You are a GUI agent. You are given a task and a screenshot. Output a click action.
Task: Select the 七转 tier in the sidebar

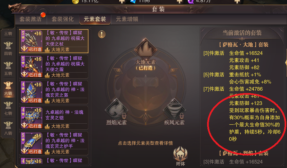tap(8, 108)
